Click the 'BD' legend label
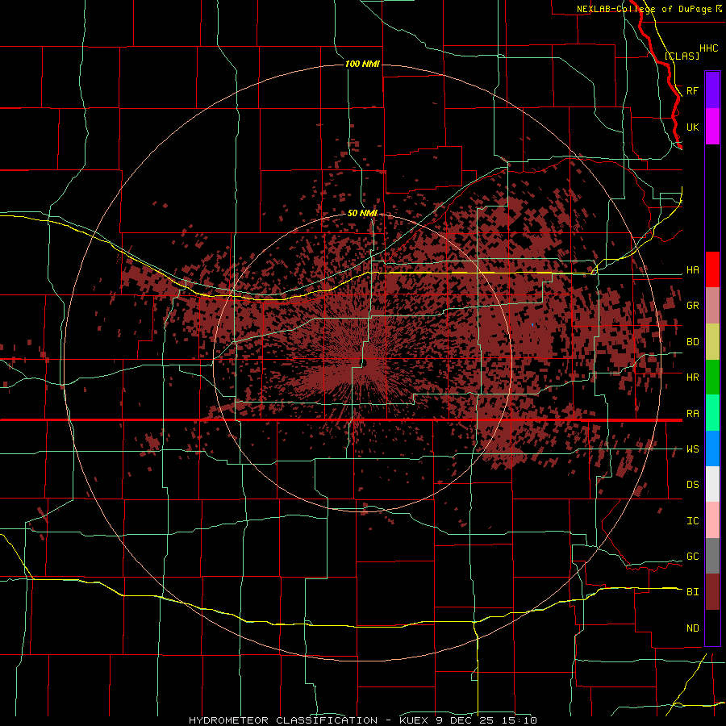726x726 pixels. click(x=693, y=342)
